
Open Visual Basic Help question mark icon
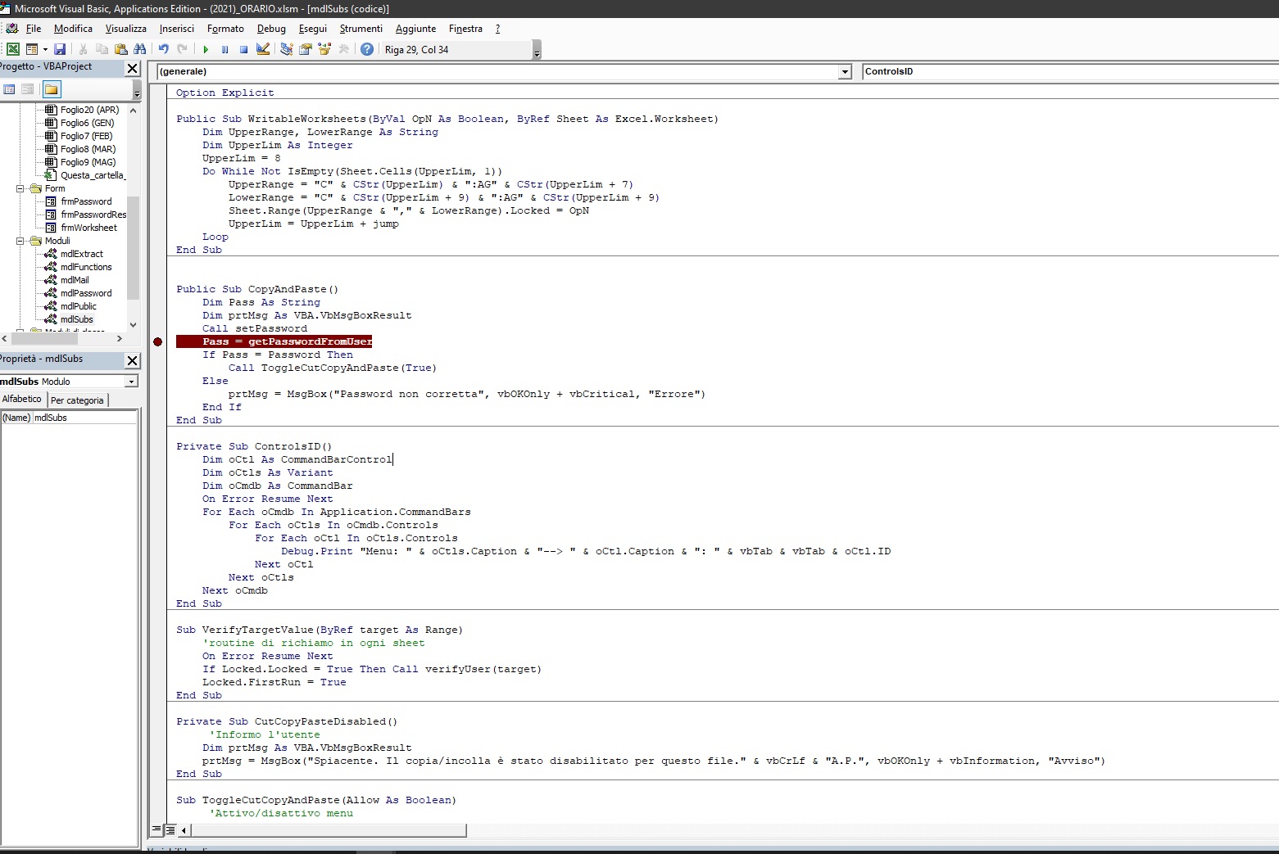click(367, 49)
